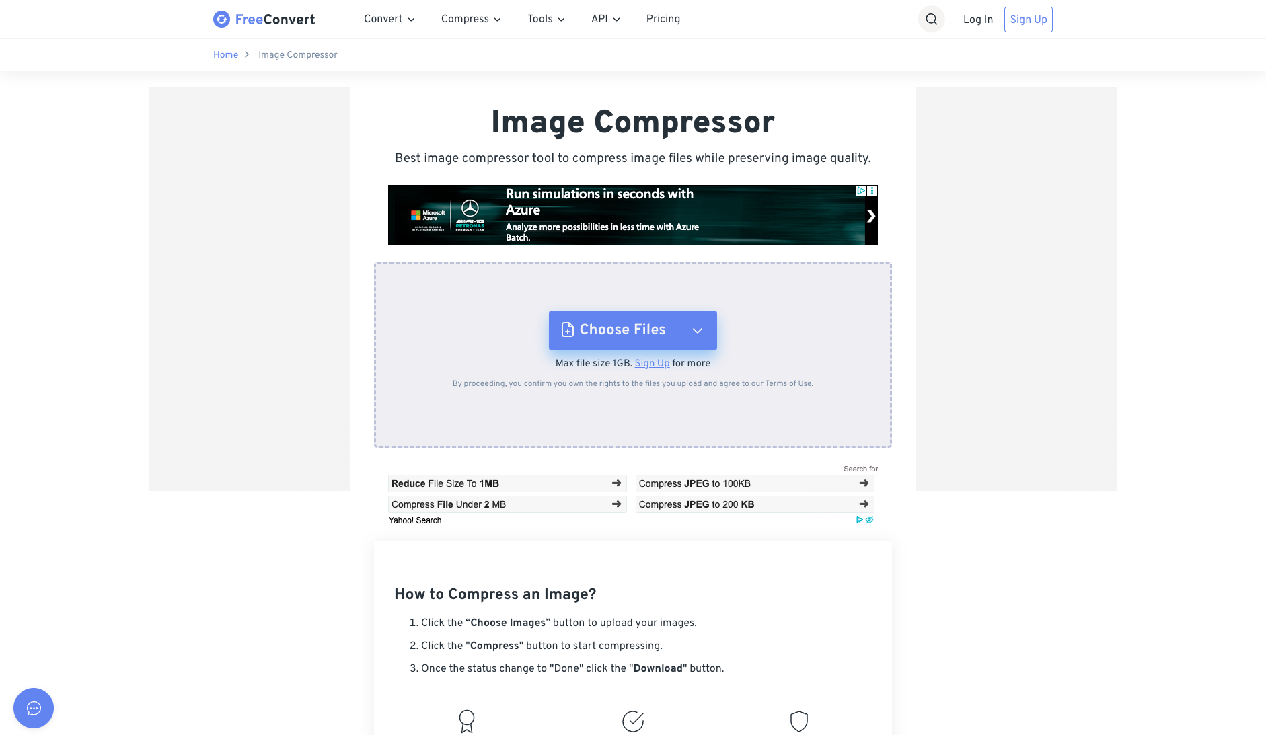1266x735 pixels.
Task: Click the Choose Files button
Action: click(x=613, y=330)
